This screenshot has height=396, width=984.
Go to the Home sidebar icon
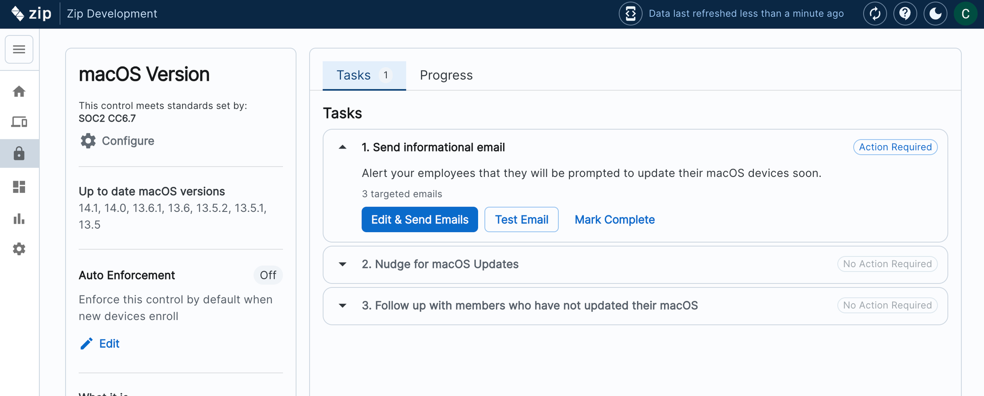pyautogui.click(x=19, y=91)
